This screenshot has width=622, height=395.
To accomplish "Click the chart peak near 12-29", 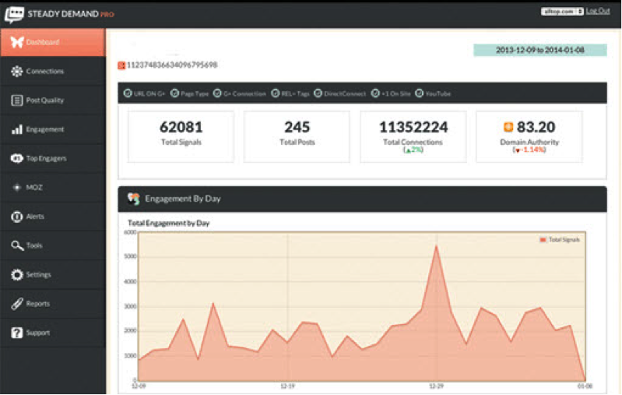I will click(437, 246).
